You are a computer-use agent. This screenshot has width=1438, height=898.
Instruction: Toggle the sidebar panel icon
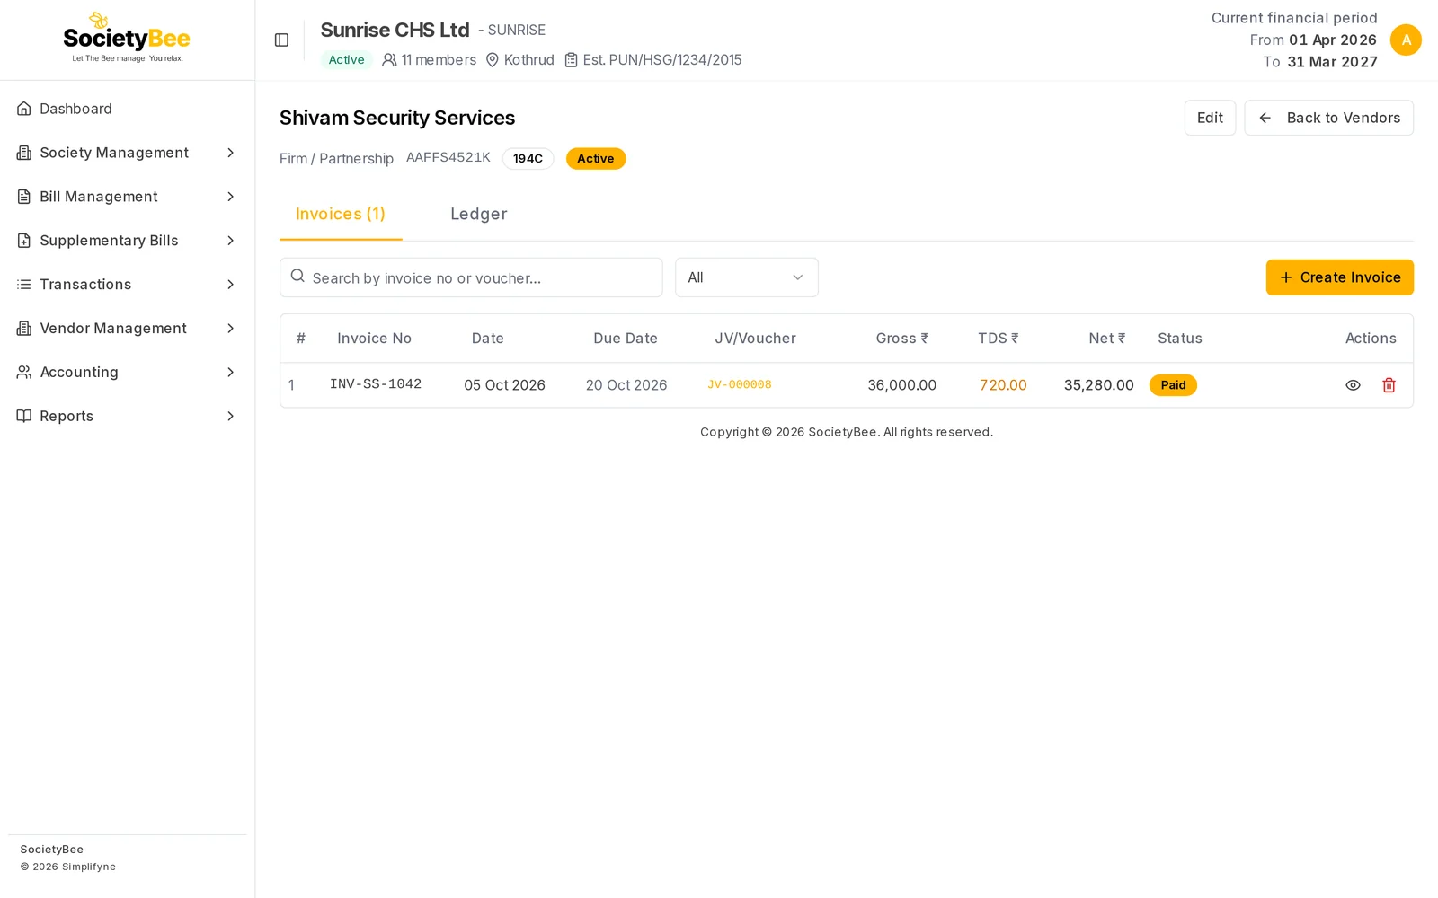click(281, 40)
